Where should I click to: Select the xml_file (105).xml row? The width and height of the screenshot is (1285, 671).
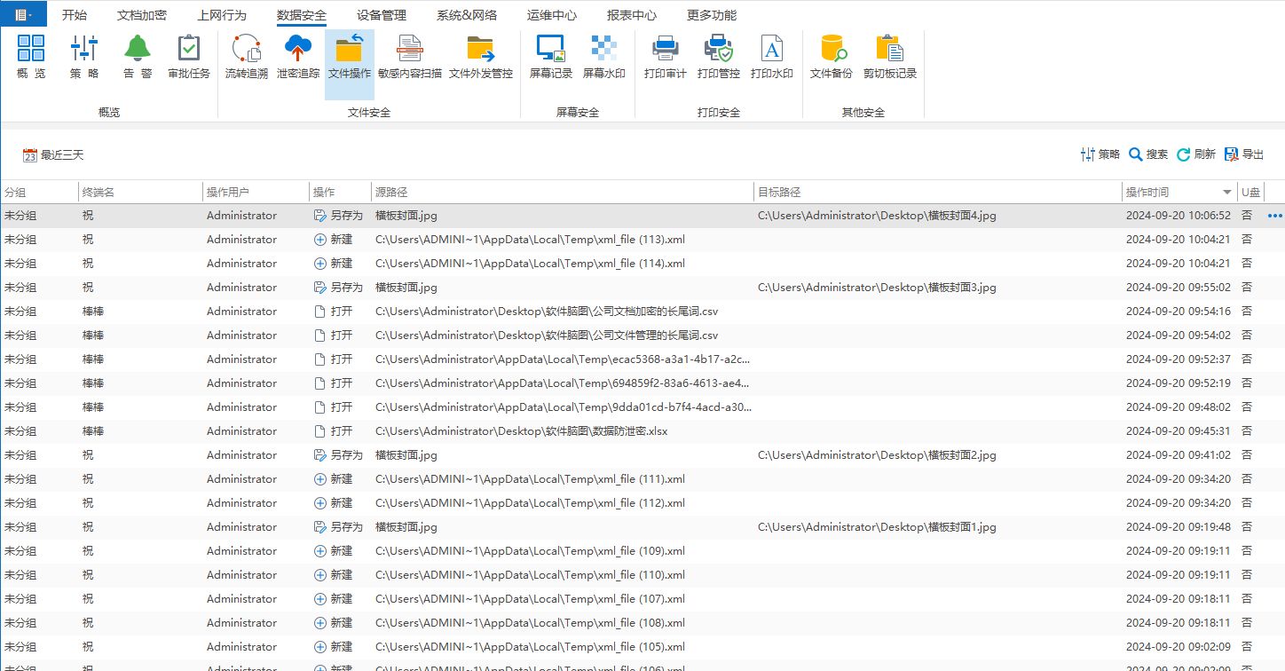(642, 647)
